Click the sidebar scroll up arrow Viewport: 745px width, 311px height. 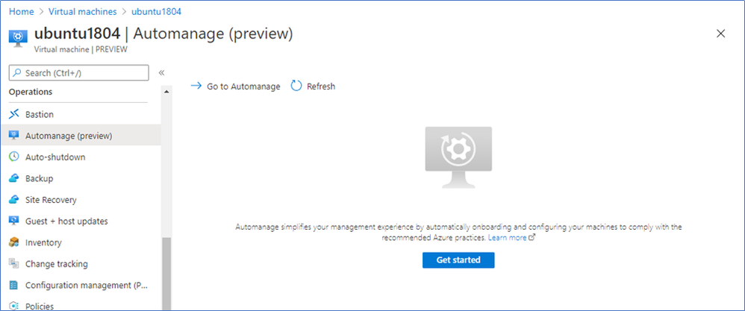(x=166, y=91)
